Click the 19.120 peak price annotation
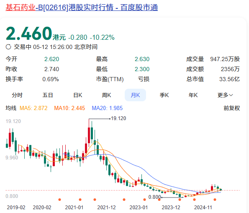Viewport: 249px width, 213px height. point(118,118)
